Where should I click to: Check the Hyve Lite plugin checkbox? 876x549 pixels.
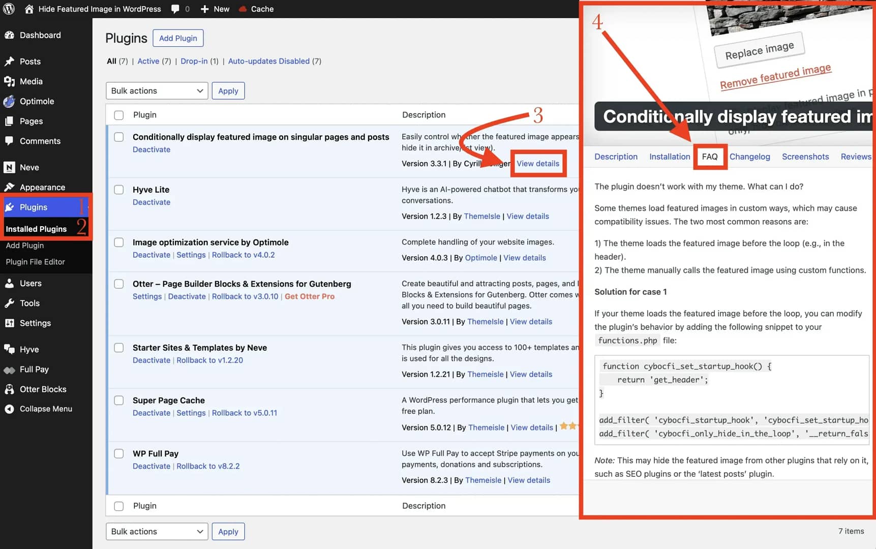[119, 190]
